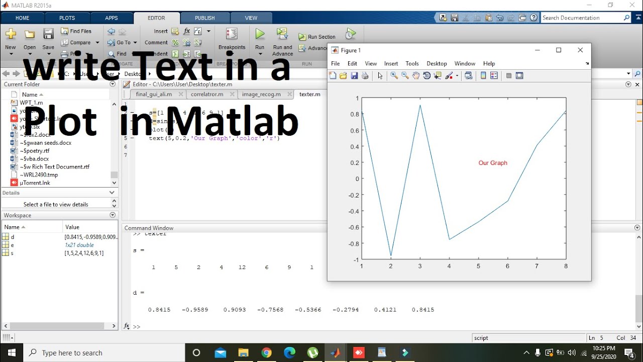This screenshot has height=362, width=643.
Task: Open the Insert menu in Figure 1
Action: pyautogui.click(x=391, y=63)
